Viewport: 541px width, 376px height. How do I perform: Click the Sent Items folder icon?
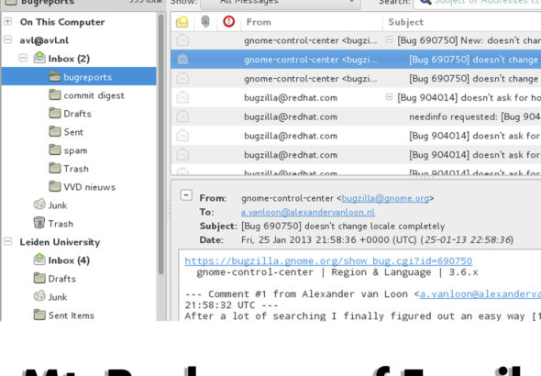[39, 315]
